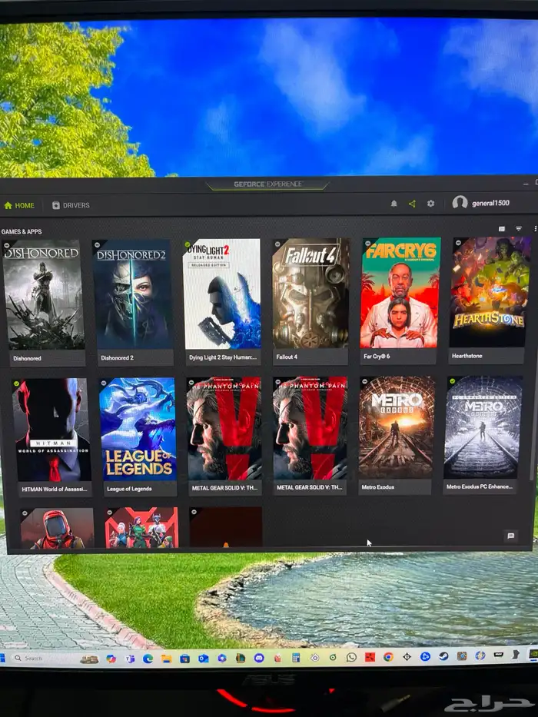Image resolution: width=538 pixels, height=717 pixels.
Task: Open Steam from the taskbar
Action: pos(443,656)
